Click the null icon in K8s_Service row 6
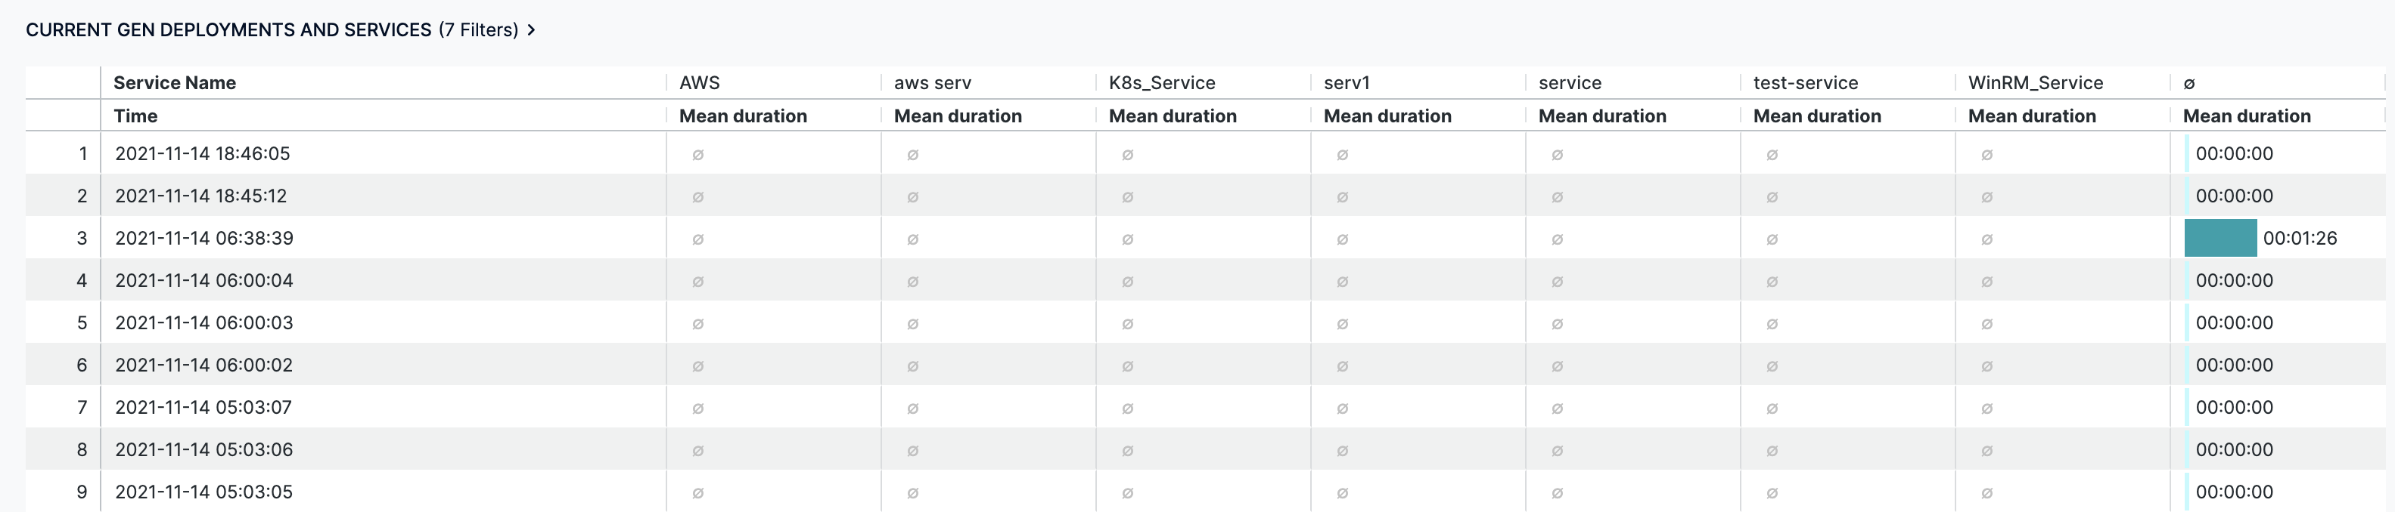Screen dimensions: 2395x512 point(1128,365)
